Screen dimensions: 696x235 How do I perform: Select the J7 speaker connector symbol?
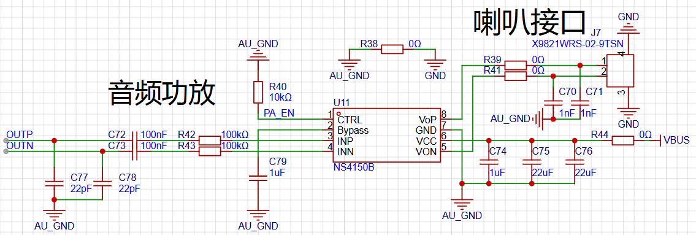[x=620, y=71]
